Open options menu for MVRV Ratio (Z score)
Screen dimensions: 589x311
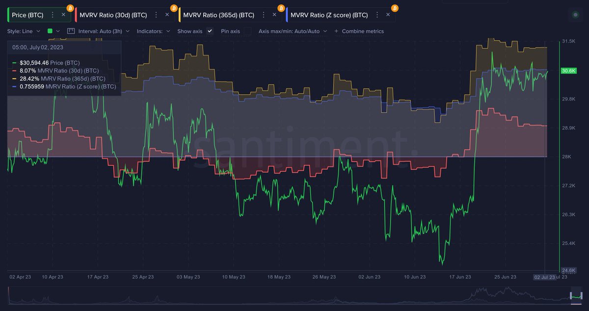pos(376,15)
